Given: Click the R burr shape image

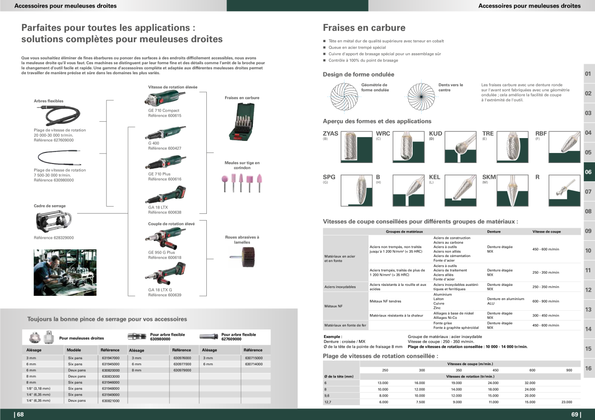Looking at the screenshot, I should (564, 190).
